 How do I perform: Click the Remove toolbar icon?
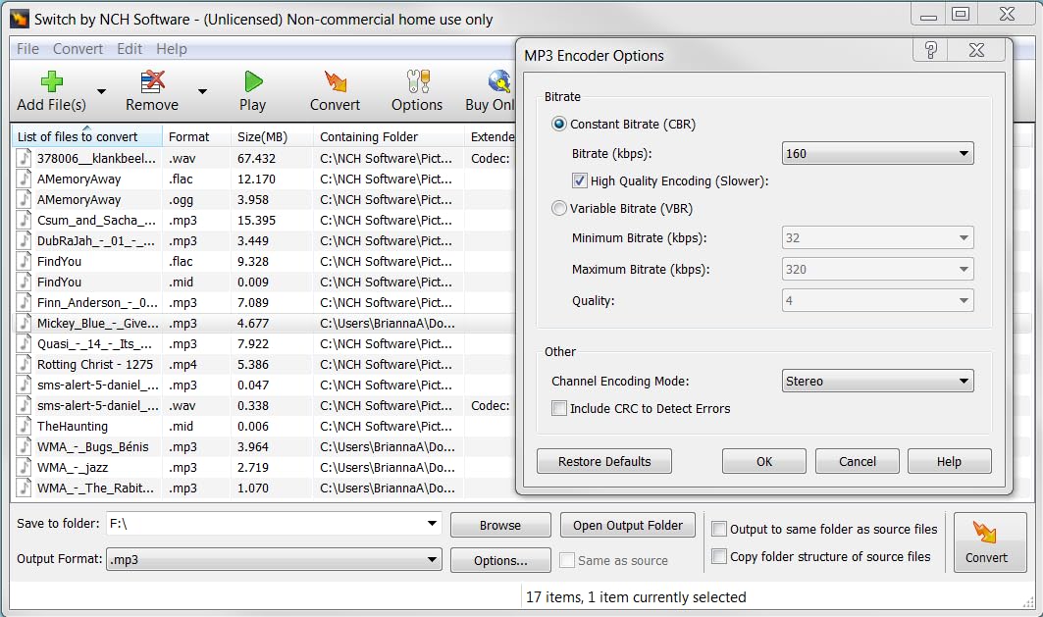coord(152,81)
